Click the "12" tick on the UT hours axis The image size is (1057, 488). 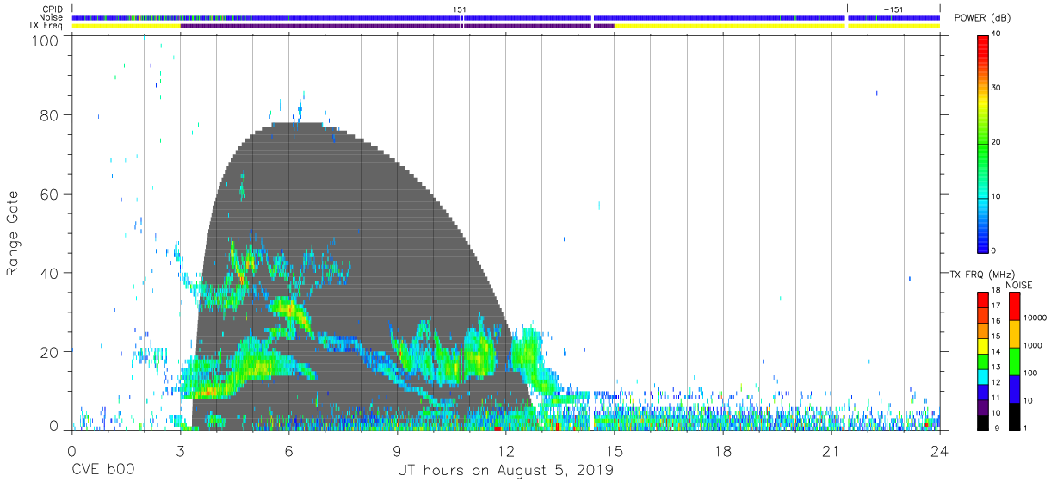pos(506,451)
